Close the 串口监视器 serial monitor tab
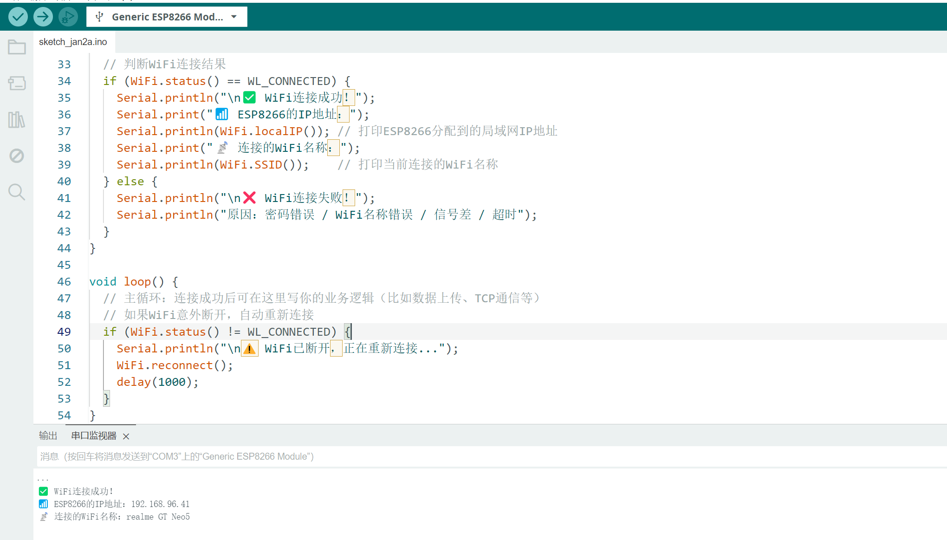This screenshot has height=540, width=947. 126,436
